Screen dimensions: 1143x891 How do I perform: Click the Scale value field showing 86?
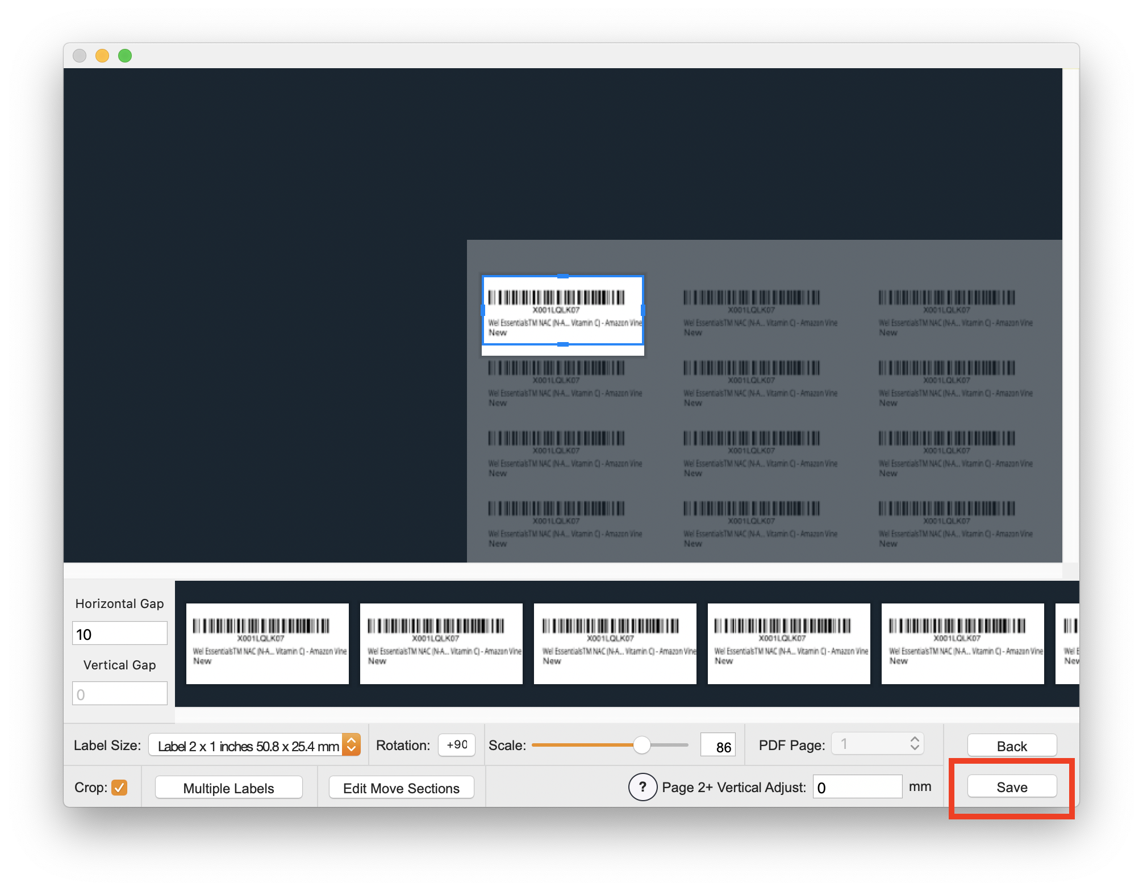tap(718, 746)
